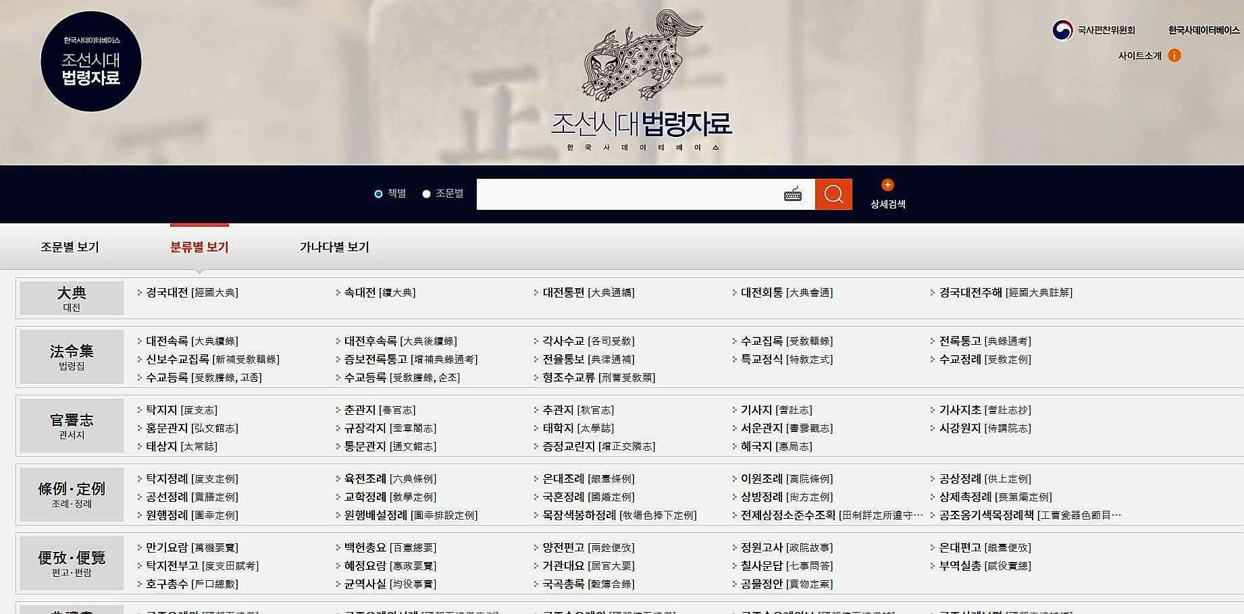Screen dimensions: 1244x614
Task: Open 춘관지 entry
Action: [x=380, y=410]
